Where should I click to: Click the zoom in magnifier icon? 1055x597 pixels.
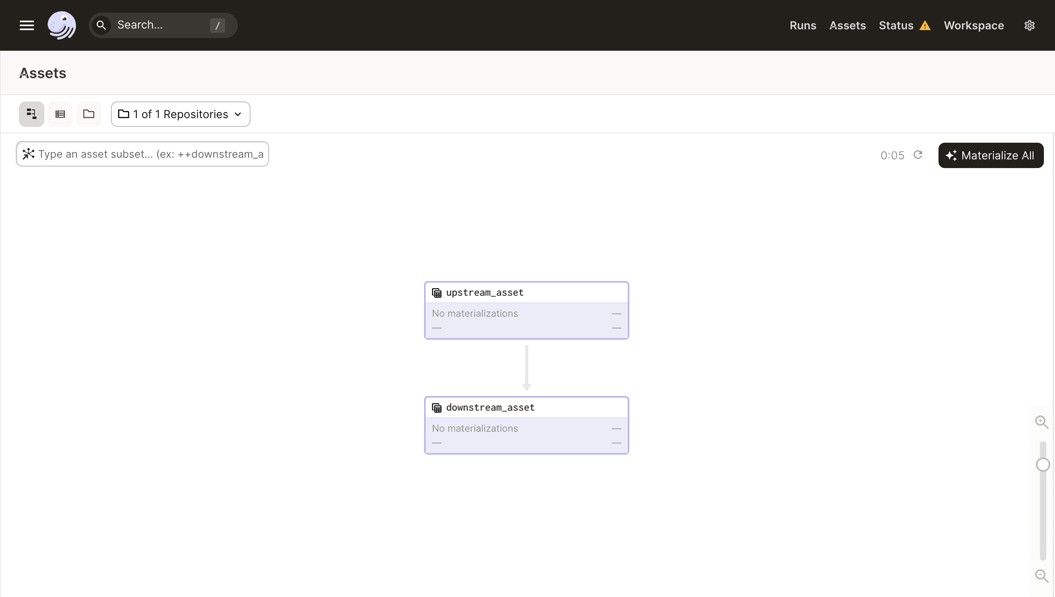tap(1042, 422)
